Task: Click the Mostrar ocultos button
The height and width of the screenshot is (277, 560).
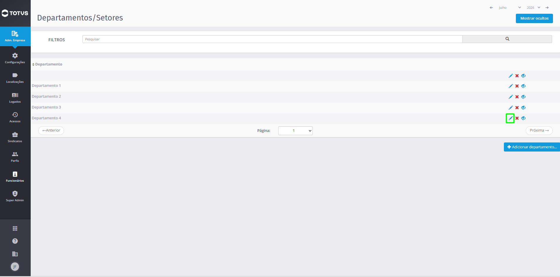Action: click(x=534, y=18)
